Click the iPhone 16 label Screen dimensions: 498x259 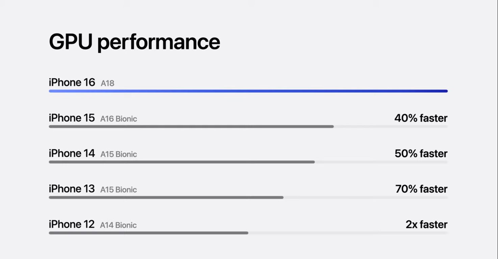72,83
